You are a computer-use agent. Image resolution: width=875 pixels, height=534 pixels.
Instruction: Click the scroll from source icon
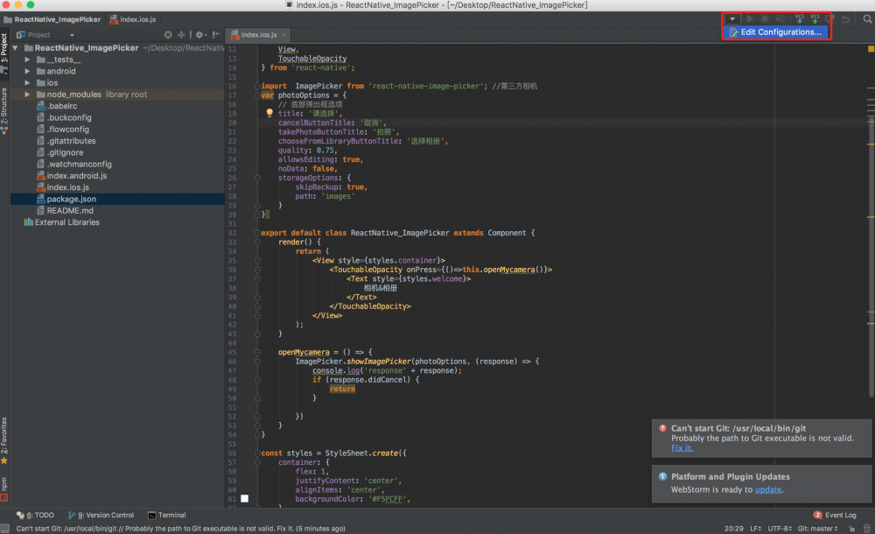168,35
